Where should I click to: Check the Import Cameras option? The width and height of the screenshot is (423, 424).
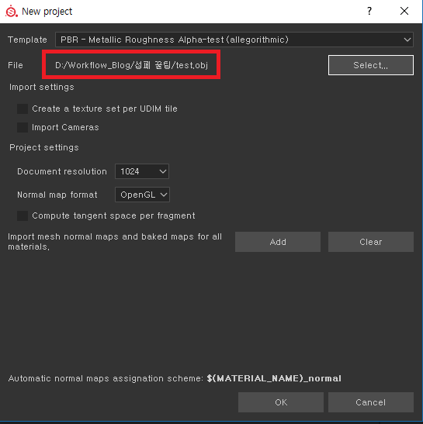(23, 127)
